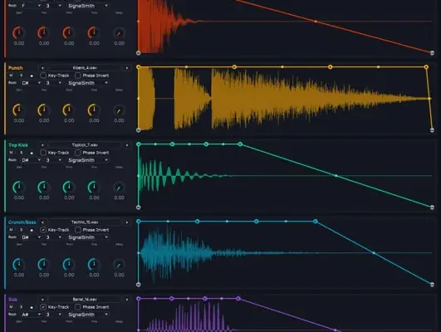The height and width of the screenshot is (332, 441).
Task: Open the SignalSmith dropdown in Punch
Action: pos(88,83)
